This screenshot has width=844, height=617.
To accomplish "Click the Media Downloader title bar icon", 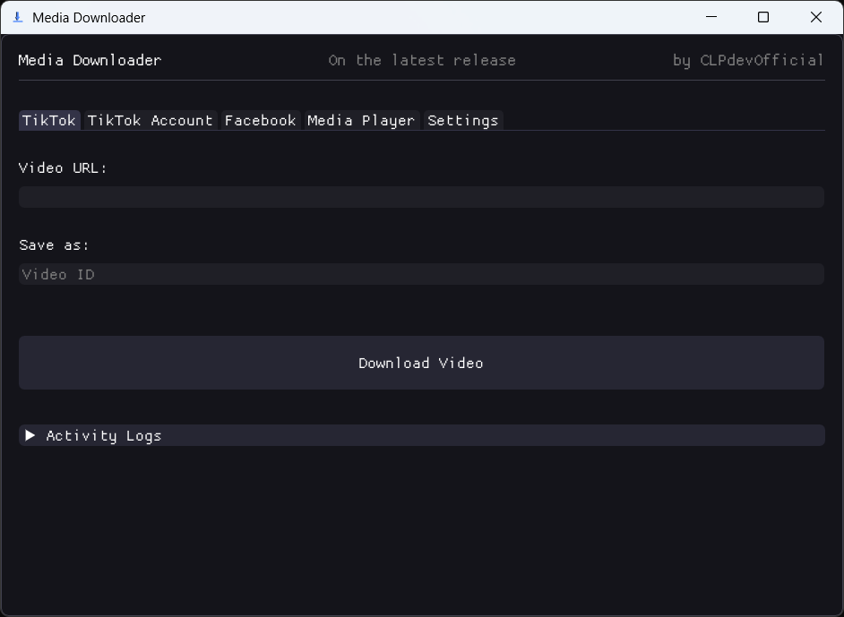I will tap(18, 17).
